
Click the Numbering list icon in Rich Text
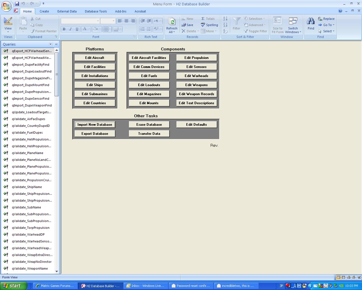(142, 29)
